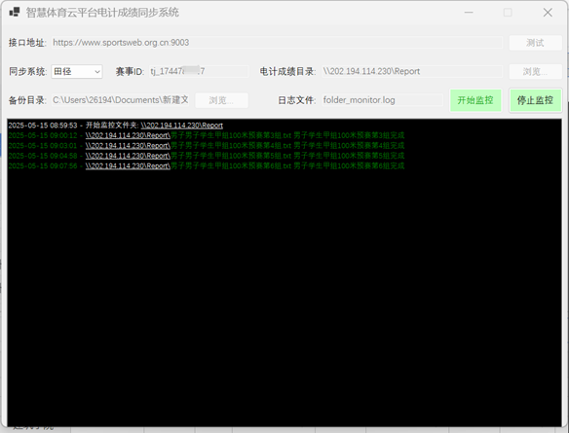Click the 赛事ID input field
569x433 pixels.
[199, 71]
